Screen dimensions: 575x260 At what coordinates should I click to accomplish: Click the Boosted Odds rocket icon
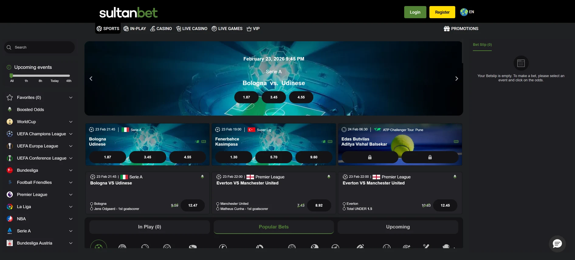click(x=10, y=110)
